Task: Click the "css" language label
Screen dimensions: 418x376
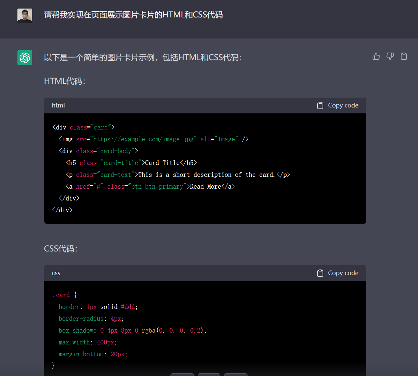Action: coord(56,273)
